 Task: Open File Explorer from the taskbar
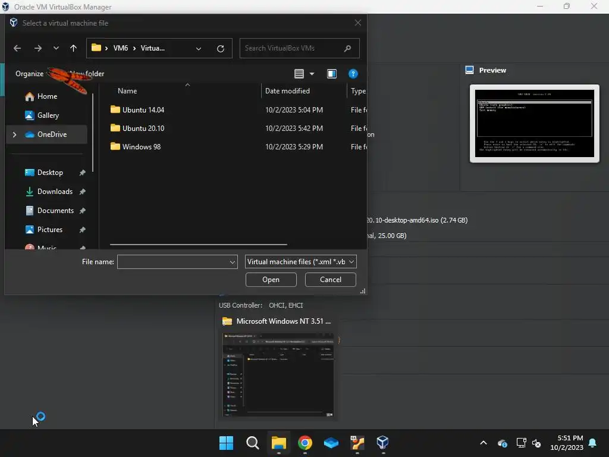[279, 443]
